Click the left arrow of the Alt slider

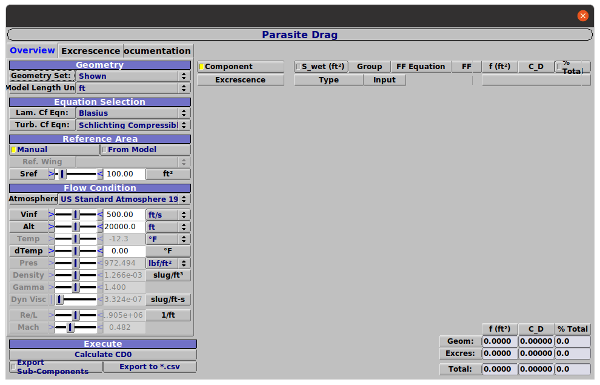[52, 227]
